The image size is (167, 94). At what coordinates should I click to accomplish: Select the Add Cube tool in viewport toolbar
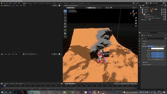[65, 37]
